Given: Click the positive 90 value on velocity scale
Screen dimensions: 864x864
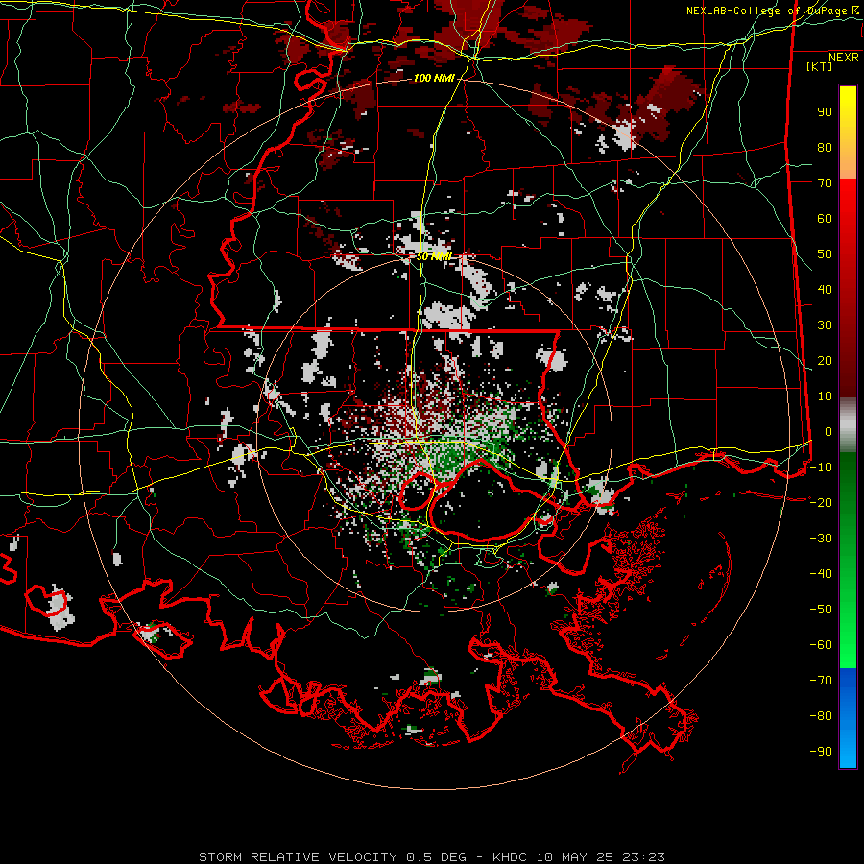Looking at the screenshot, I should 825,112.
